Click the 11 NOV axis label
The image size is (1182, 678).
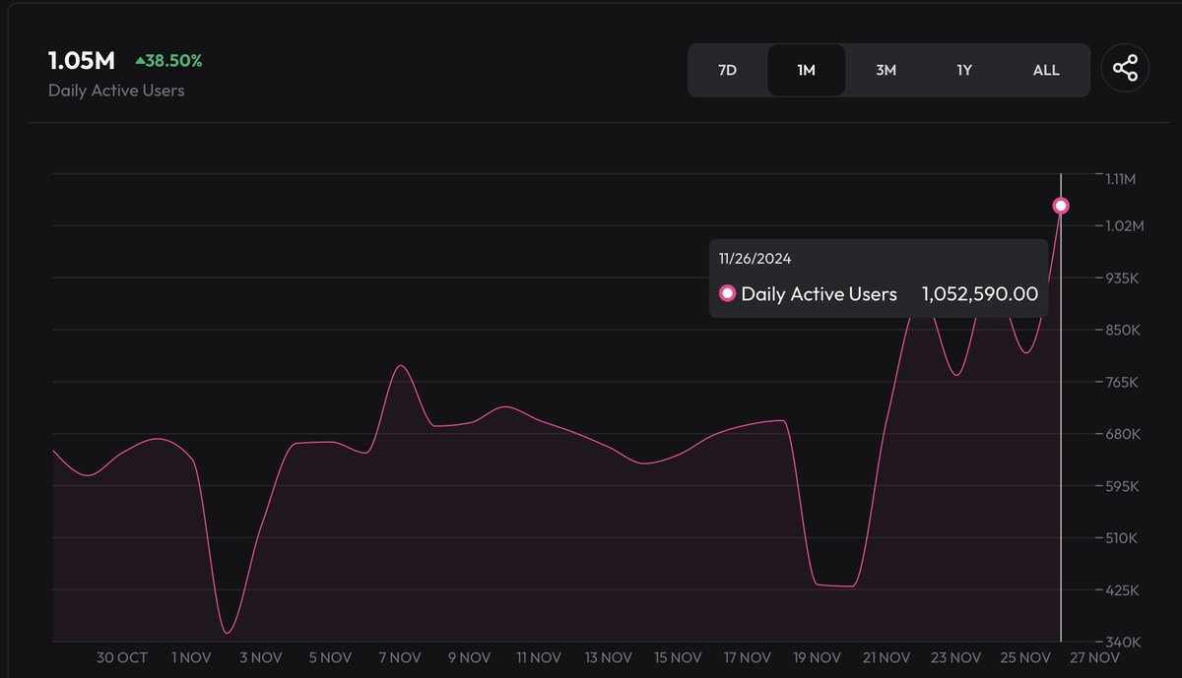click(538, 657)
